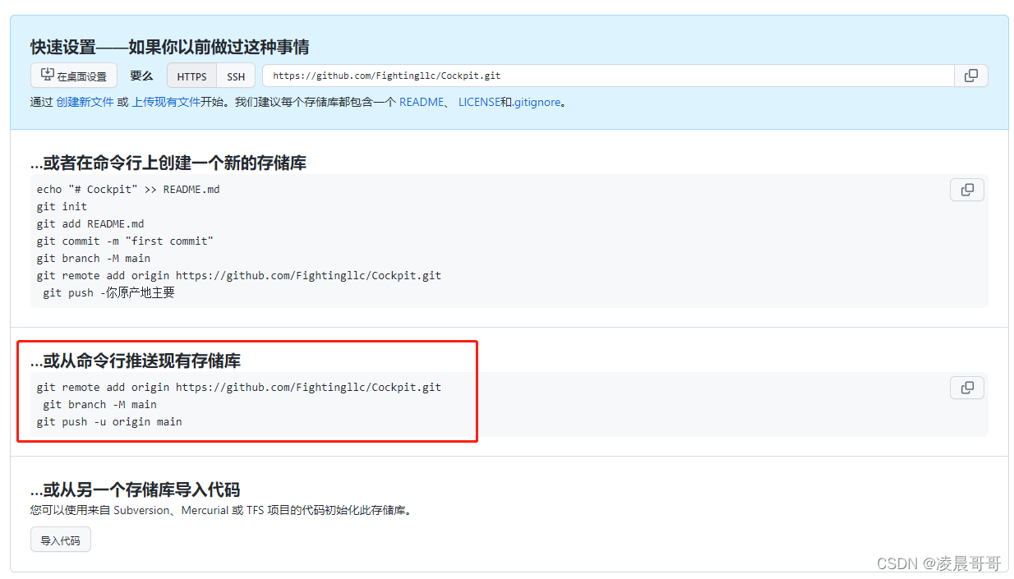Follow the .gitignore link
The height and width of the screenshot is (579, 1014).
pos(537,103)
